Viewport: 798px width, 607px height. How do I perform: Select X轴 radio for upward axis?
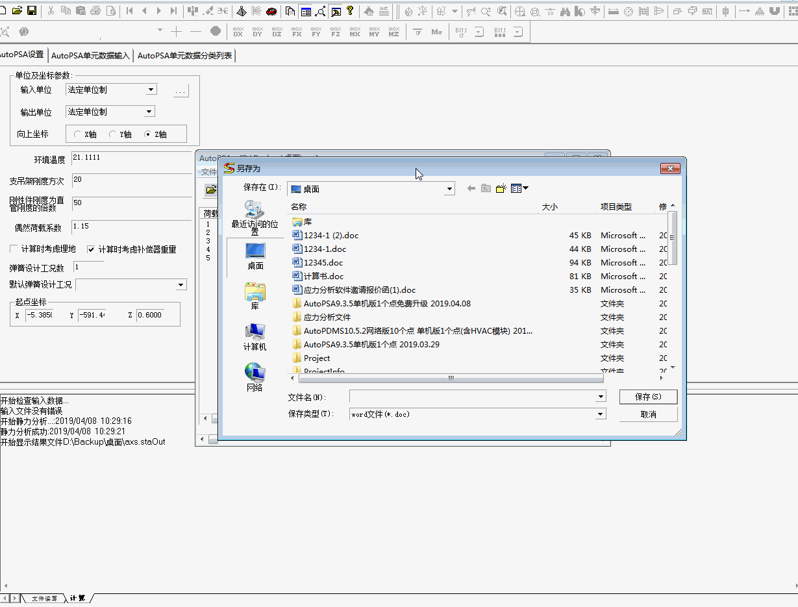click(78, 134)
